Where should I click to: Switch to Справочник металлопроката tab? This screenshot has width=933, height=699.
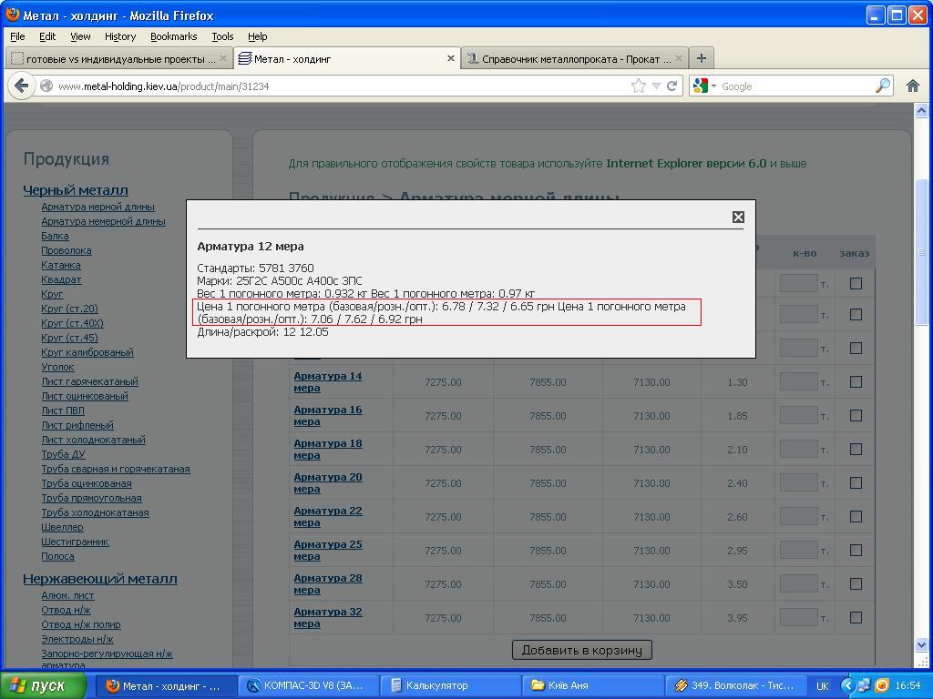point(574,58)
